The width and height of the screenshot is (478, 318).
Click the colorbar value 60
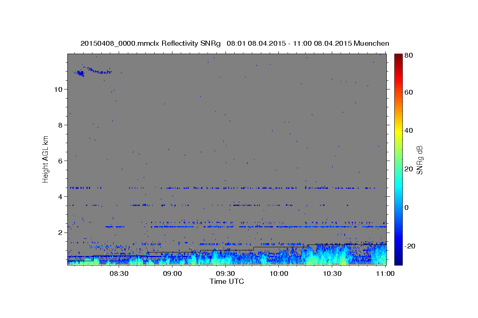click(x=408, y=92)
